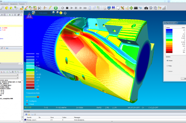
Task: Open the Funzioni menu
Action: tap(22, 4)
